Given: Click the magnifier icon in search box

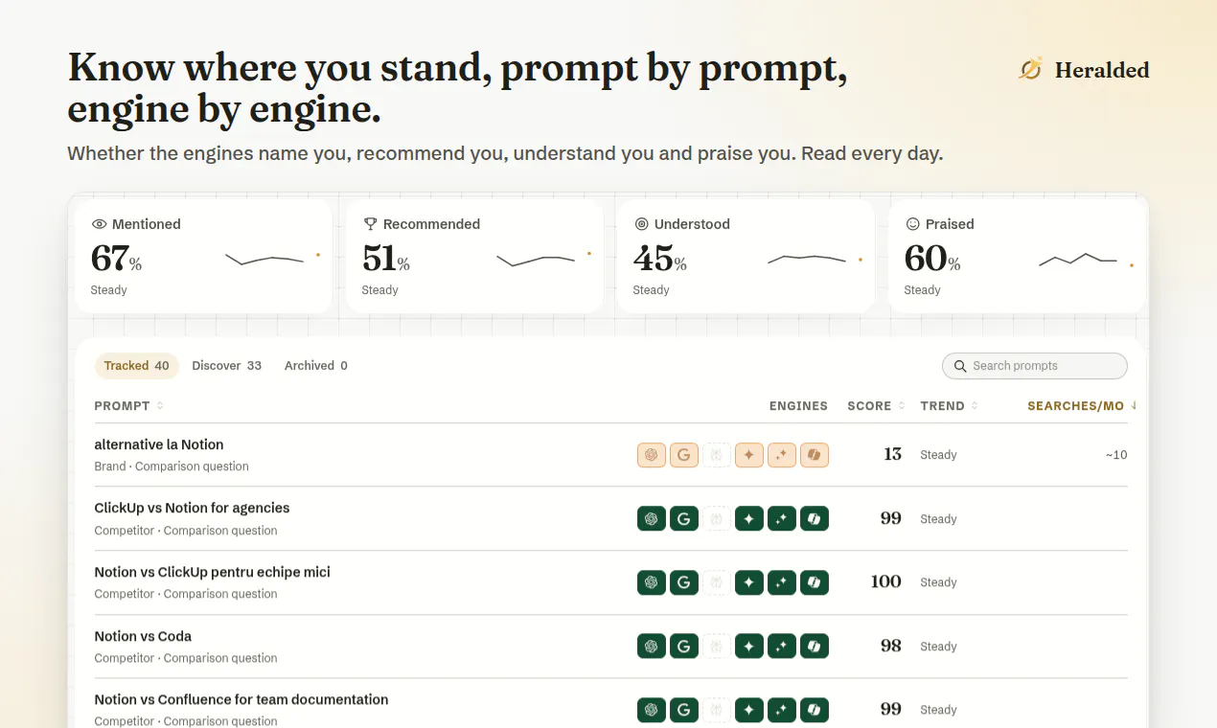Looking at the screenshot, I should click(960, 366).
